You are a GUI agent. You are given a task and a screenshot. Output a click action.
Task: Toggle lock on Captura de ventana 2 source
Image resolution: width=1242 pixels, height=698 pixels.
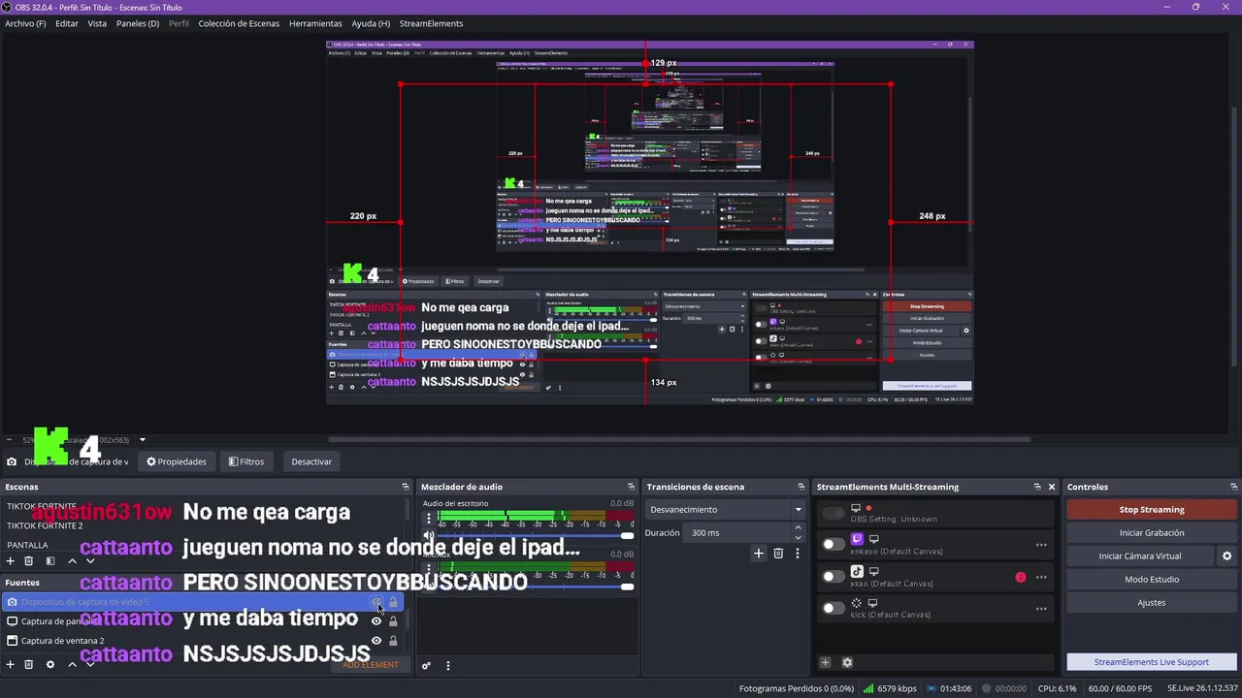pos(393,641)
